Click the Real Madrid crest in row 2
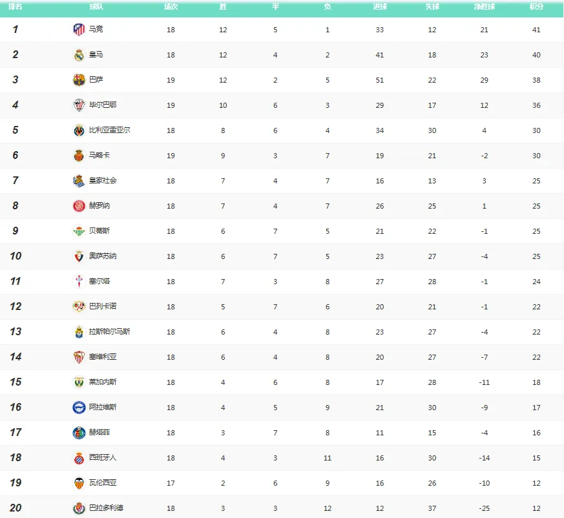The image size is (564, 518). coord(79,55)
